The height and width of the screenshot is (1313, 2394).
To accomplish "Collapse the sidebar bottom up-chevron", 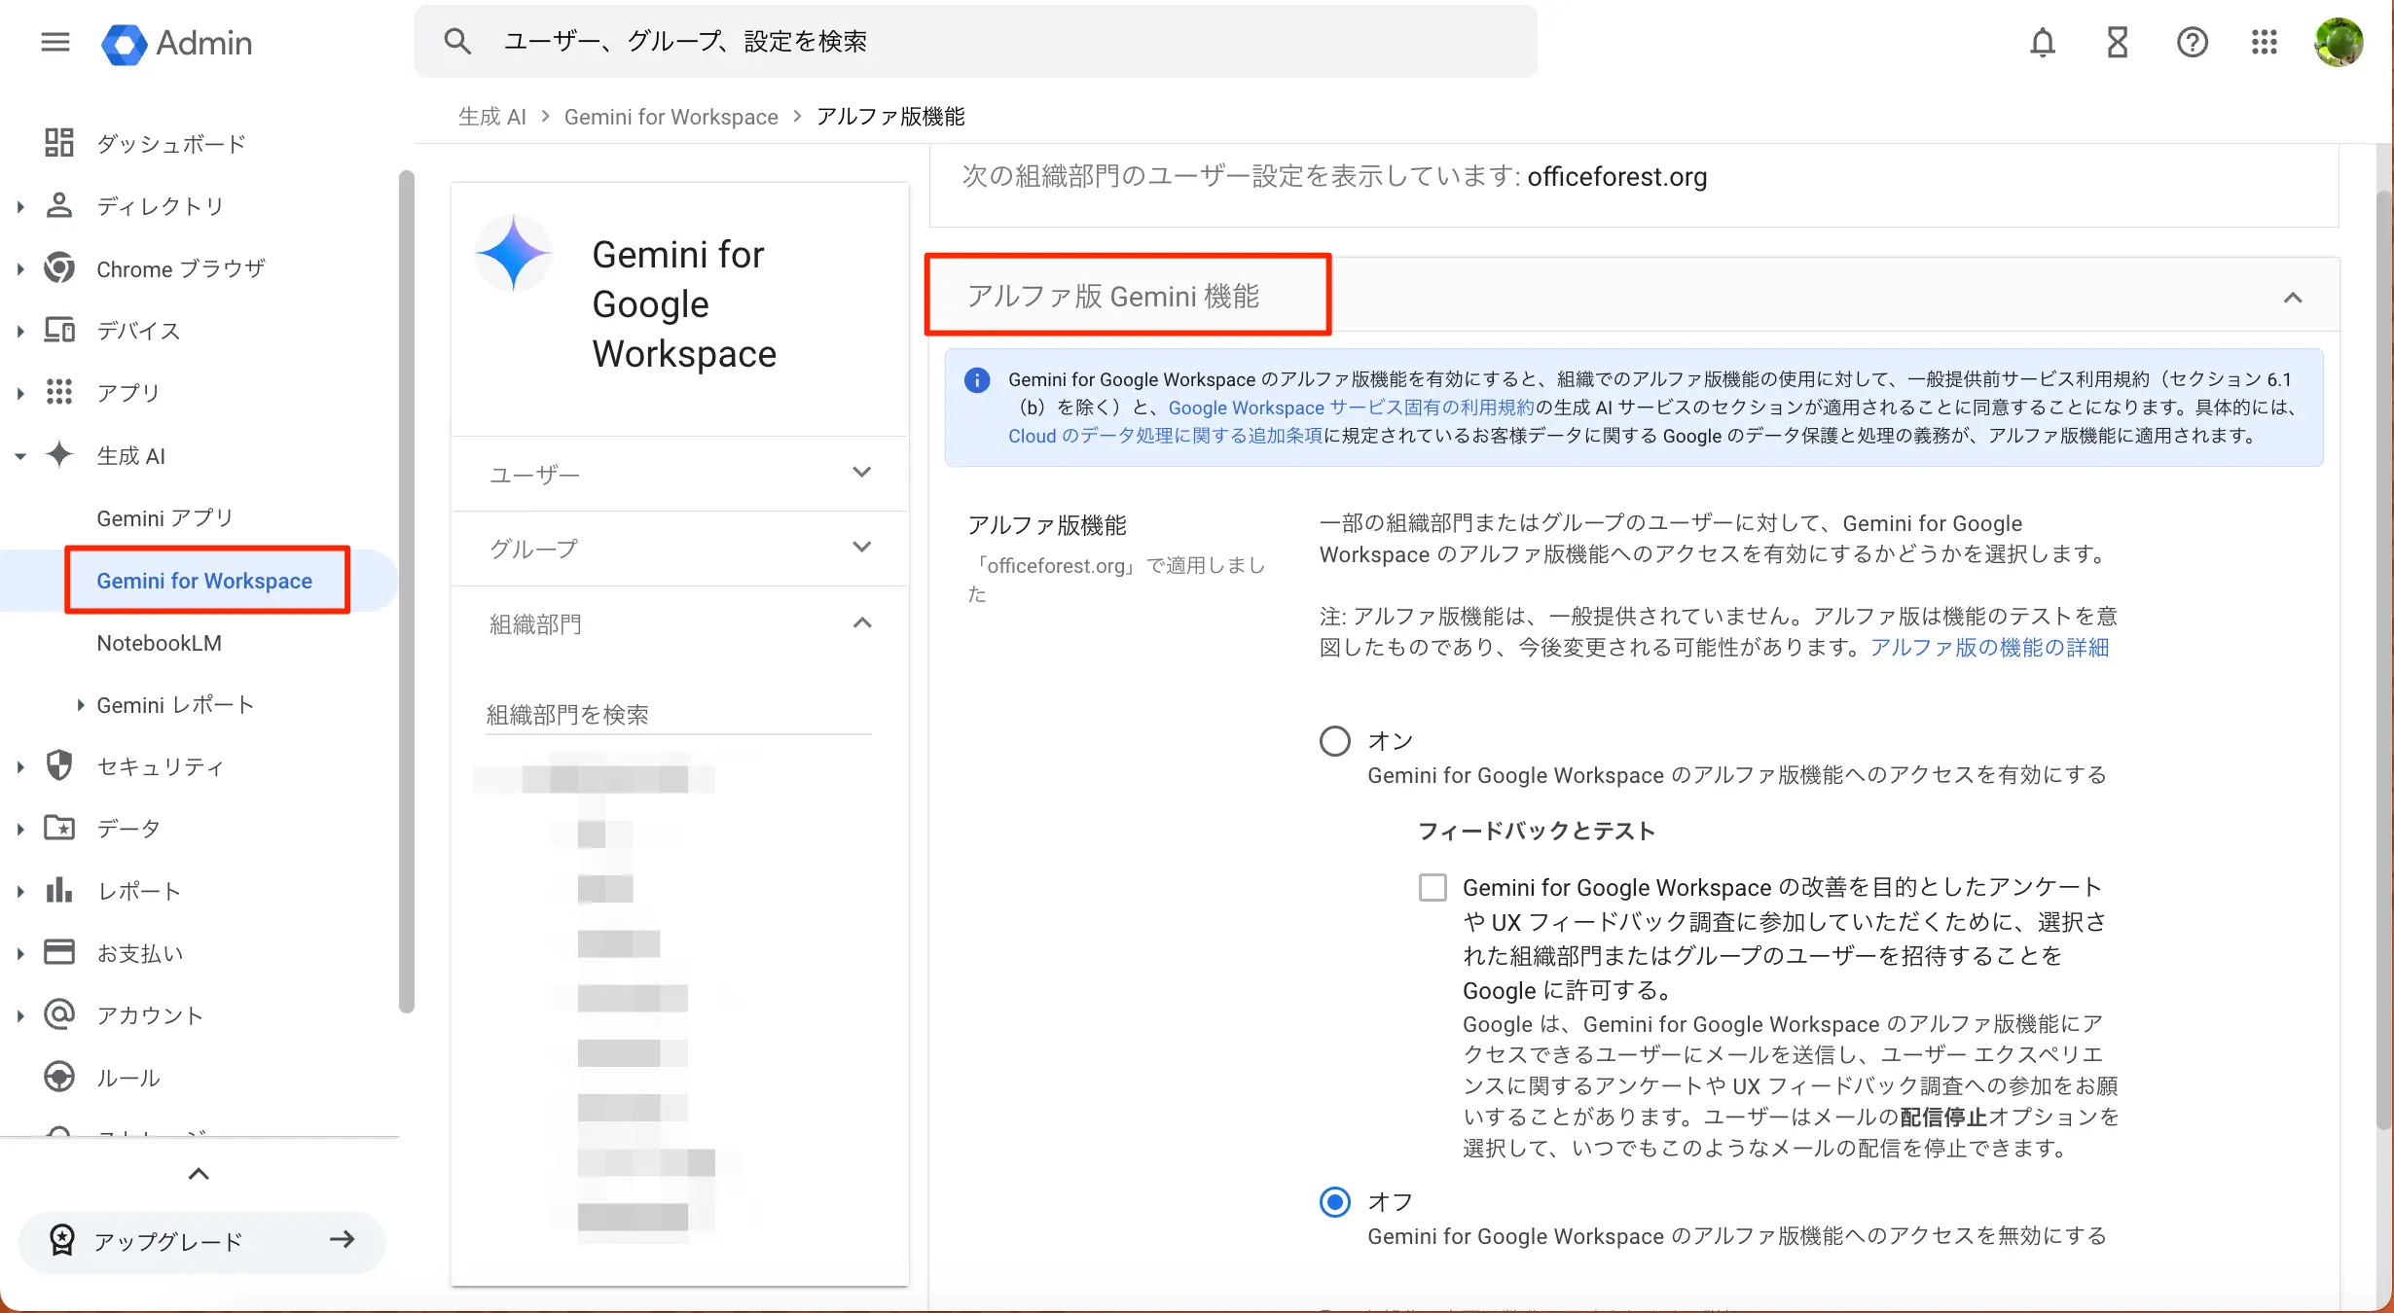I will pos(199,1174).
